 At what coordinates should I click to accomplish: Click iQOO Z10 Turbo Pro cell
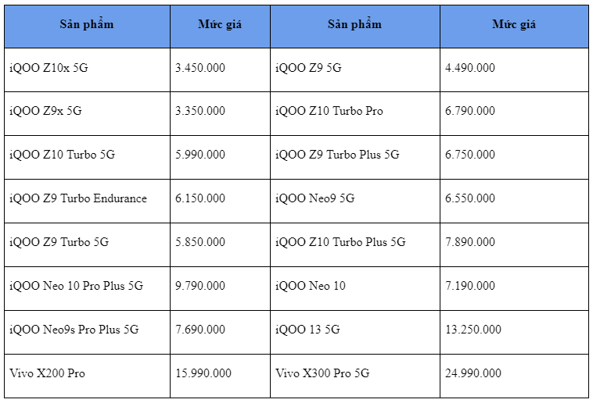(x=329, y=111)
